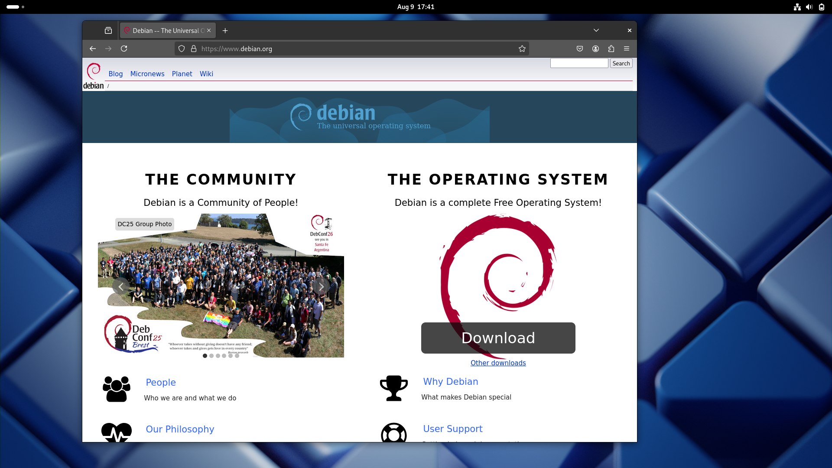Open the People link
Screen dimensions: 832x468
(x=161, y=383)
